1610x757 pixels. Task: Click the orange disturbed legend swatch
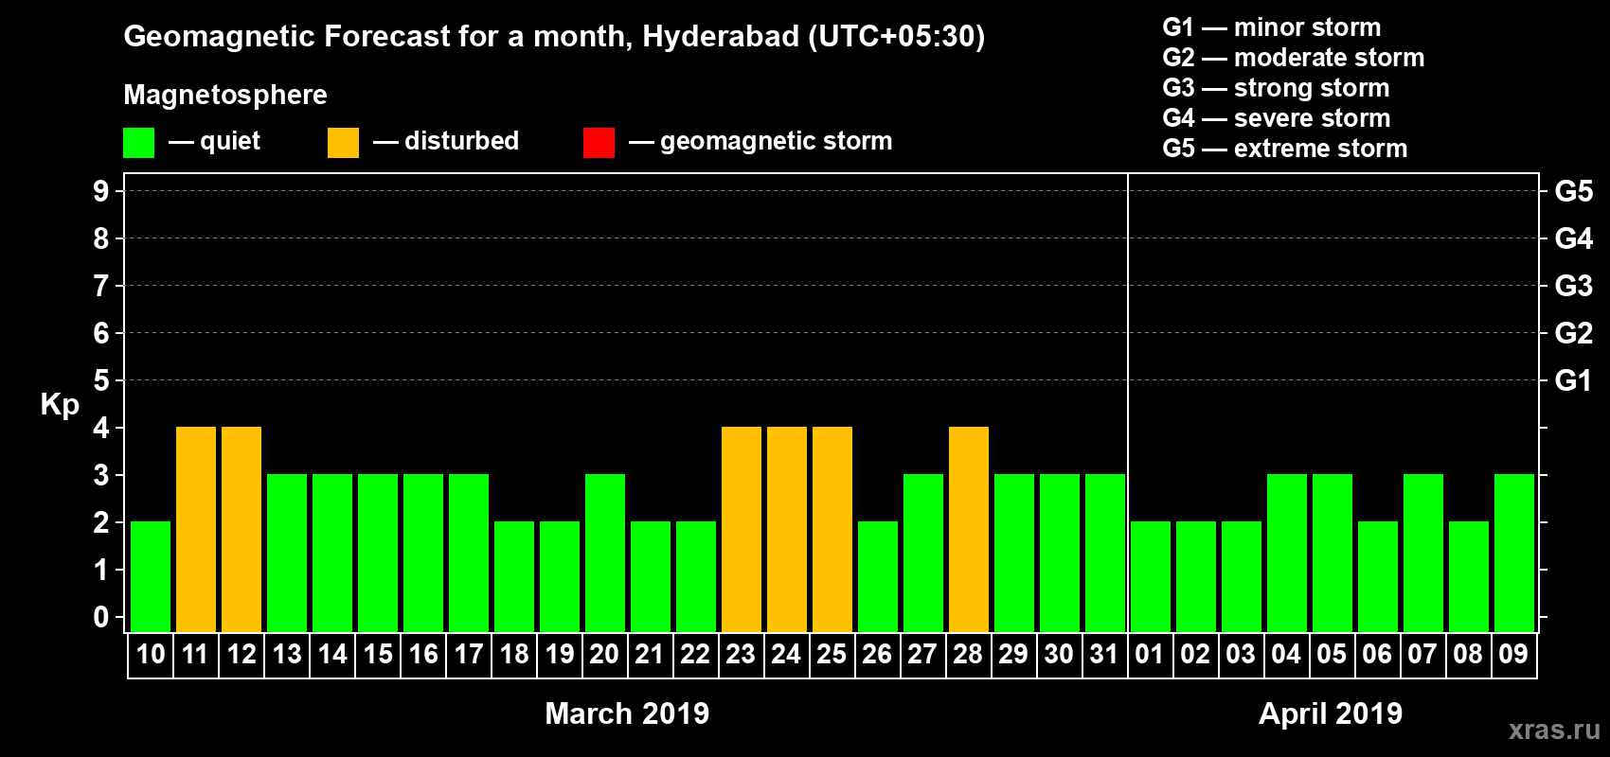pos(343,143)
